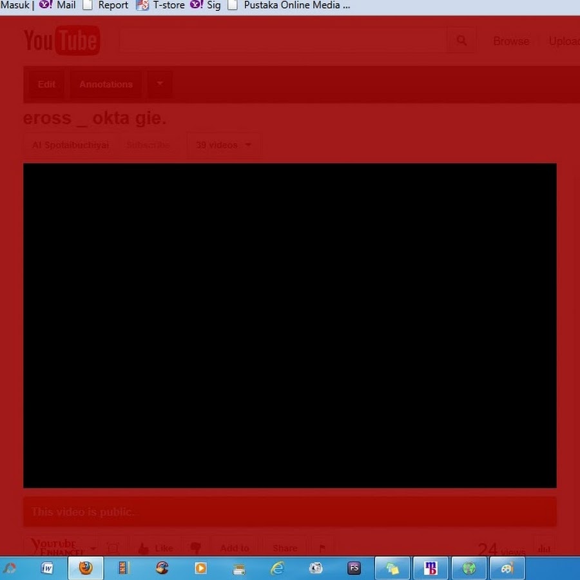This screenshot has height=580, width=580.
Task: Click the Browse link
Action: coord(511,41)
